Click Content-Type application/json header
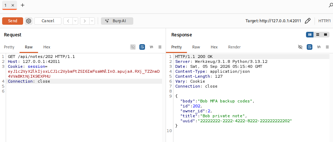Image resolution: width=333 pixels, height=142 pixels. pyautogui.click(x=213, y=71)
